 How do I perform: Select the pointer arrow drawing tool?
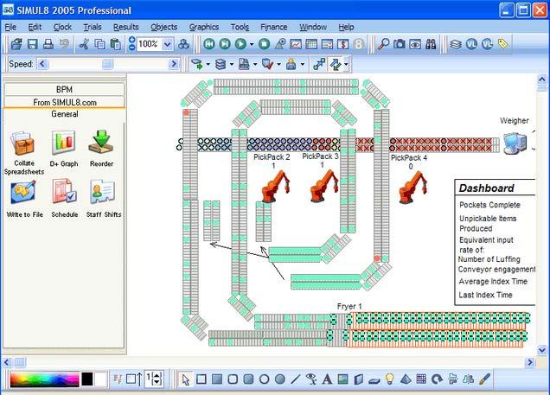coord(186,379)
